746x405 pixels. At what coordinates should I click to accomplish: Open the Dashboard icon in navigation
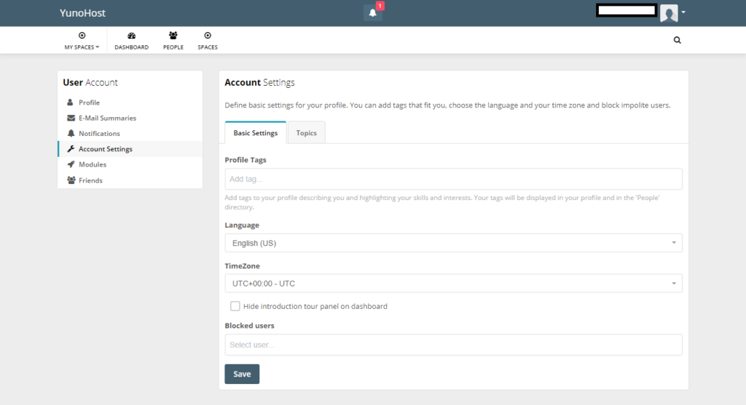pos(131,36)
